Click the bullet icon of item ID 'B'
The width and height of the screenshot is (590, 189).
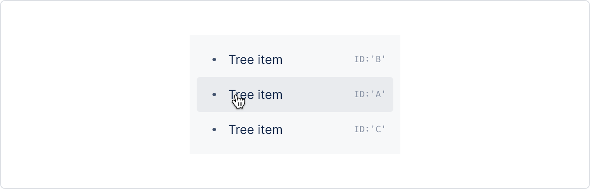pyautogui.click(x=214, y=59)
